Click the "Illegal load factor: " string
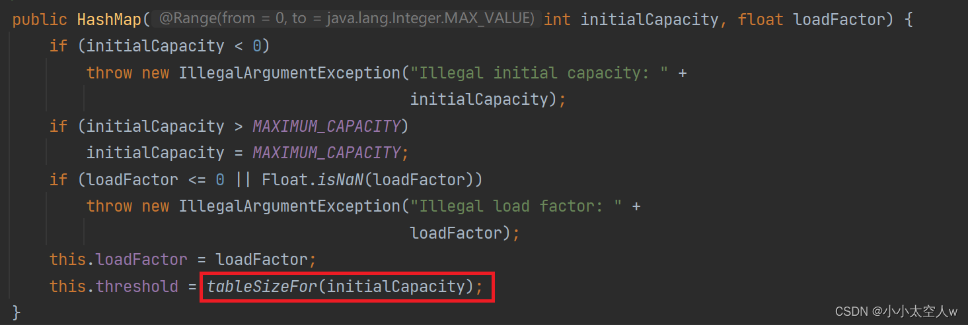The height and width of the screenshot is (325, 968). coord(516,206)
